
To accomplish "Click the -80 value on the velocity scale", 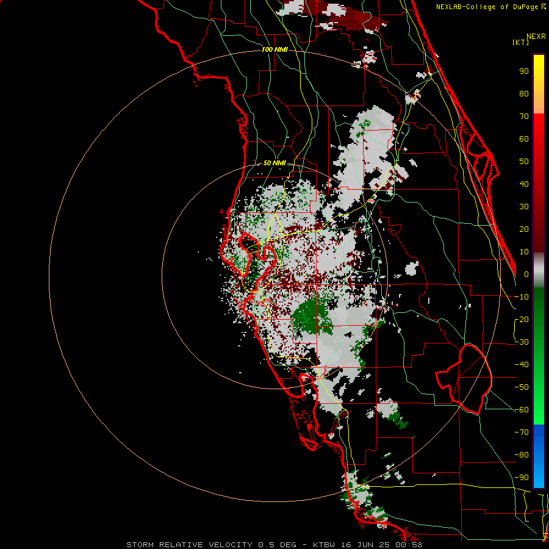I will click(x=522, y=455).
